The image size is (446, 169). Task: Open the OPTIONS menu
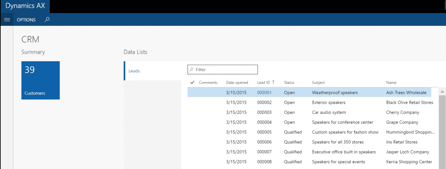(x=26, y=20)
